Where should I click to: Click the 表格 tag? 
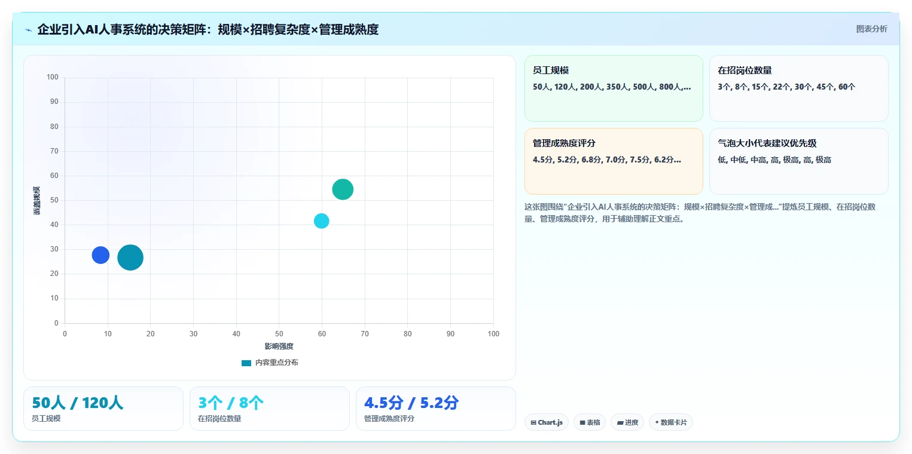590,422
